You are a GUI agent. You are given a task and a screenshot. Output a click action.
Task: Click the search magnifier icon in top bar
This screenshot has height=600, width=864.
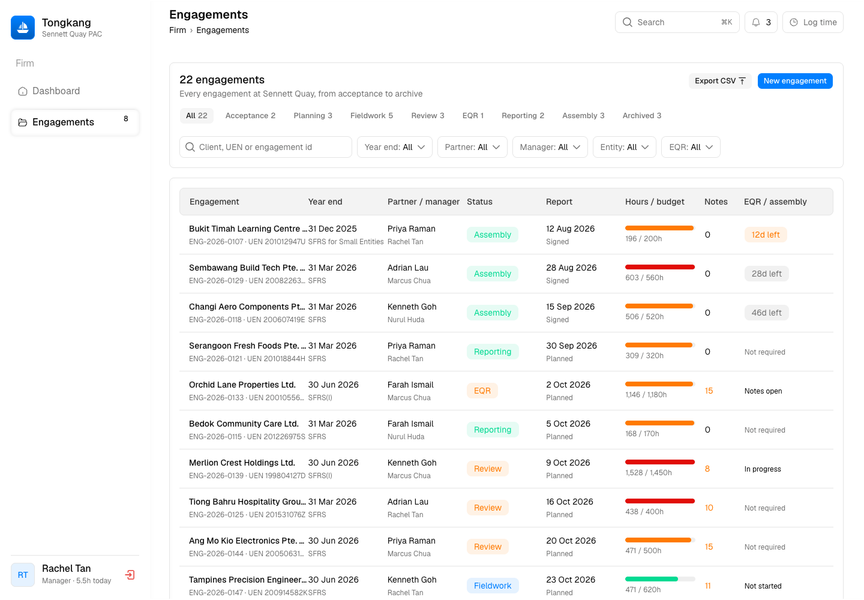[x=628, y=22]
